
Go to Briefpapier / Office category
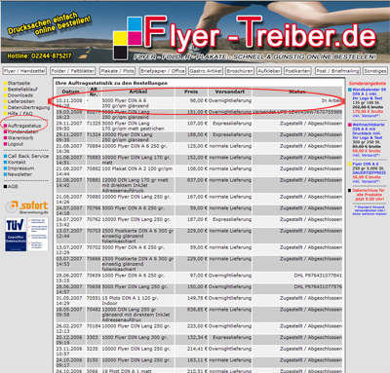pyautogui.click(x=163, y=71)
